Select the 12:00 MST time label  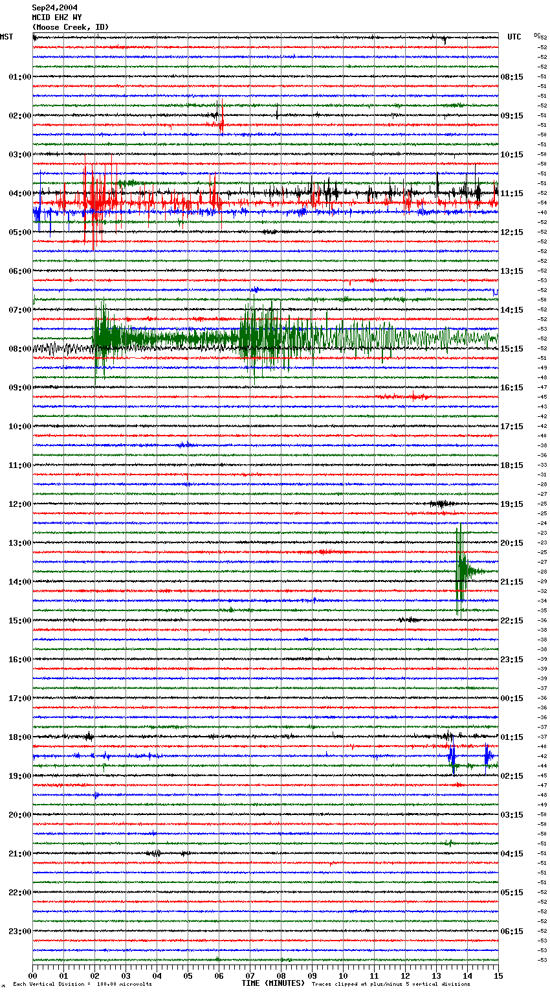[20, 504]
